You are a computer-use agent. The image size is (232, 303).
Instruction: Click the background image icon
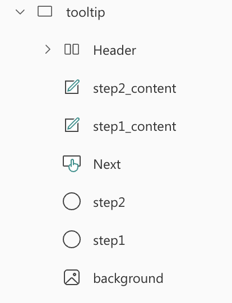click(x=72, y=277)
